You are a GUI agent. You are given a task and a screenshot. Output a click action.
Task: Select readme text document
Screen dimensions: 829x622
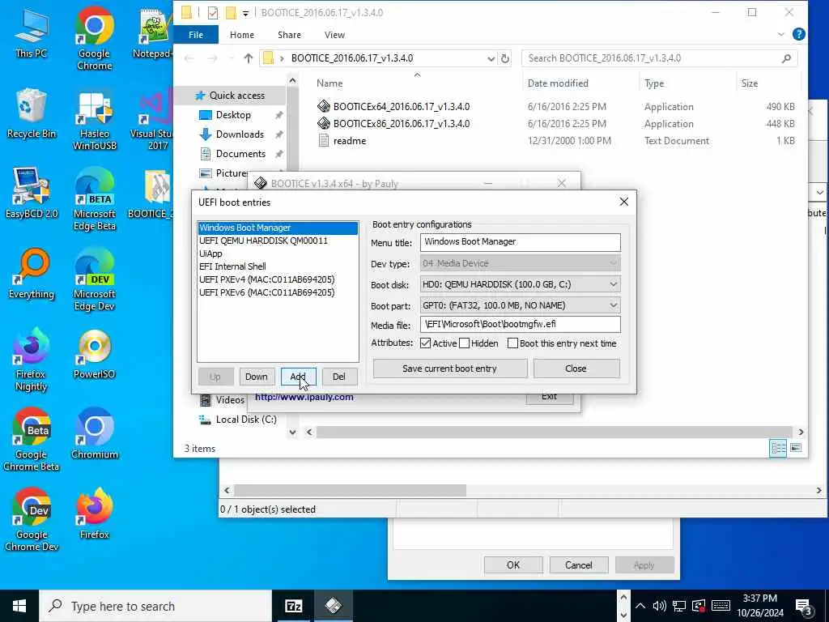point(350,141)
